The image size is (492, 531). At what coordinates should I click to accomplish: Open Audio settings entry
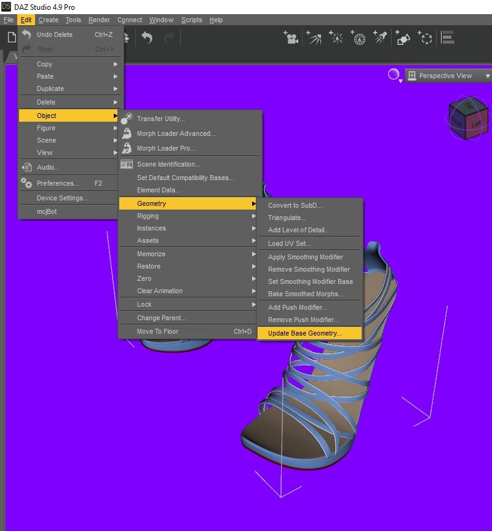(x=69, y=167)
